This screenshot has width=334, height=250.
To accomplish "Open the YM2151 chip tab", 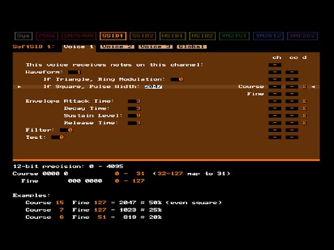I will click(234, 36).
